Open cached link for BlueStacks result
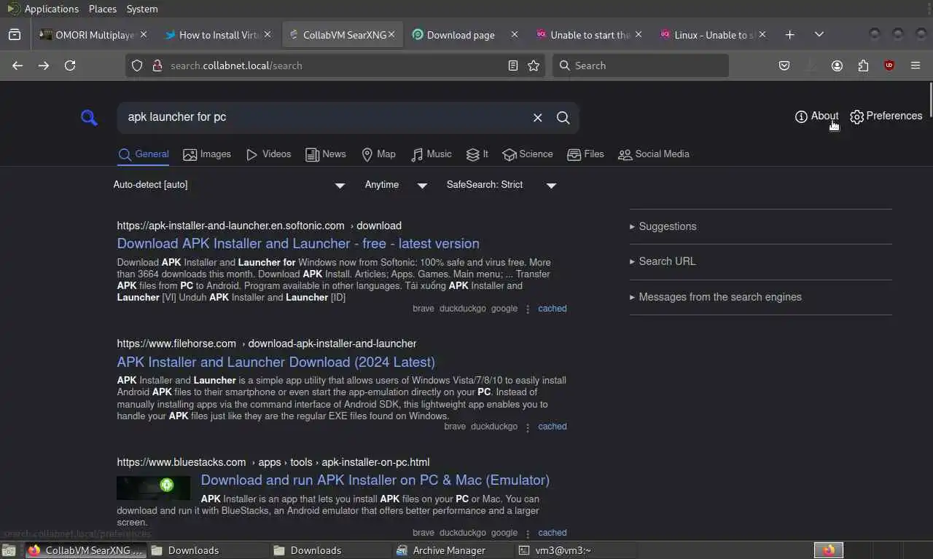The width and height of the screenshot is (933, 559). (x=552, y=533)
